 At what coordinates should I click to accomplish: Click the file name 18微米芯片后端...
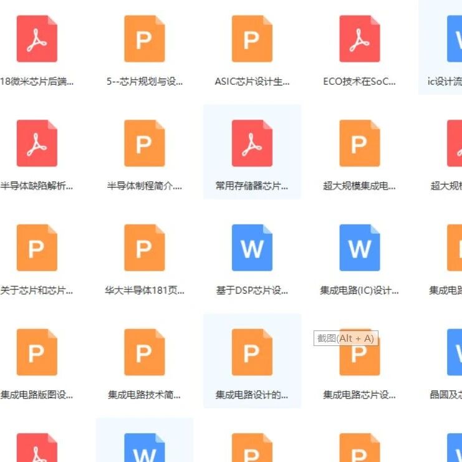(37, 81)
